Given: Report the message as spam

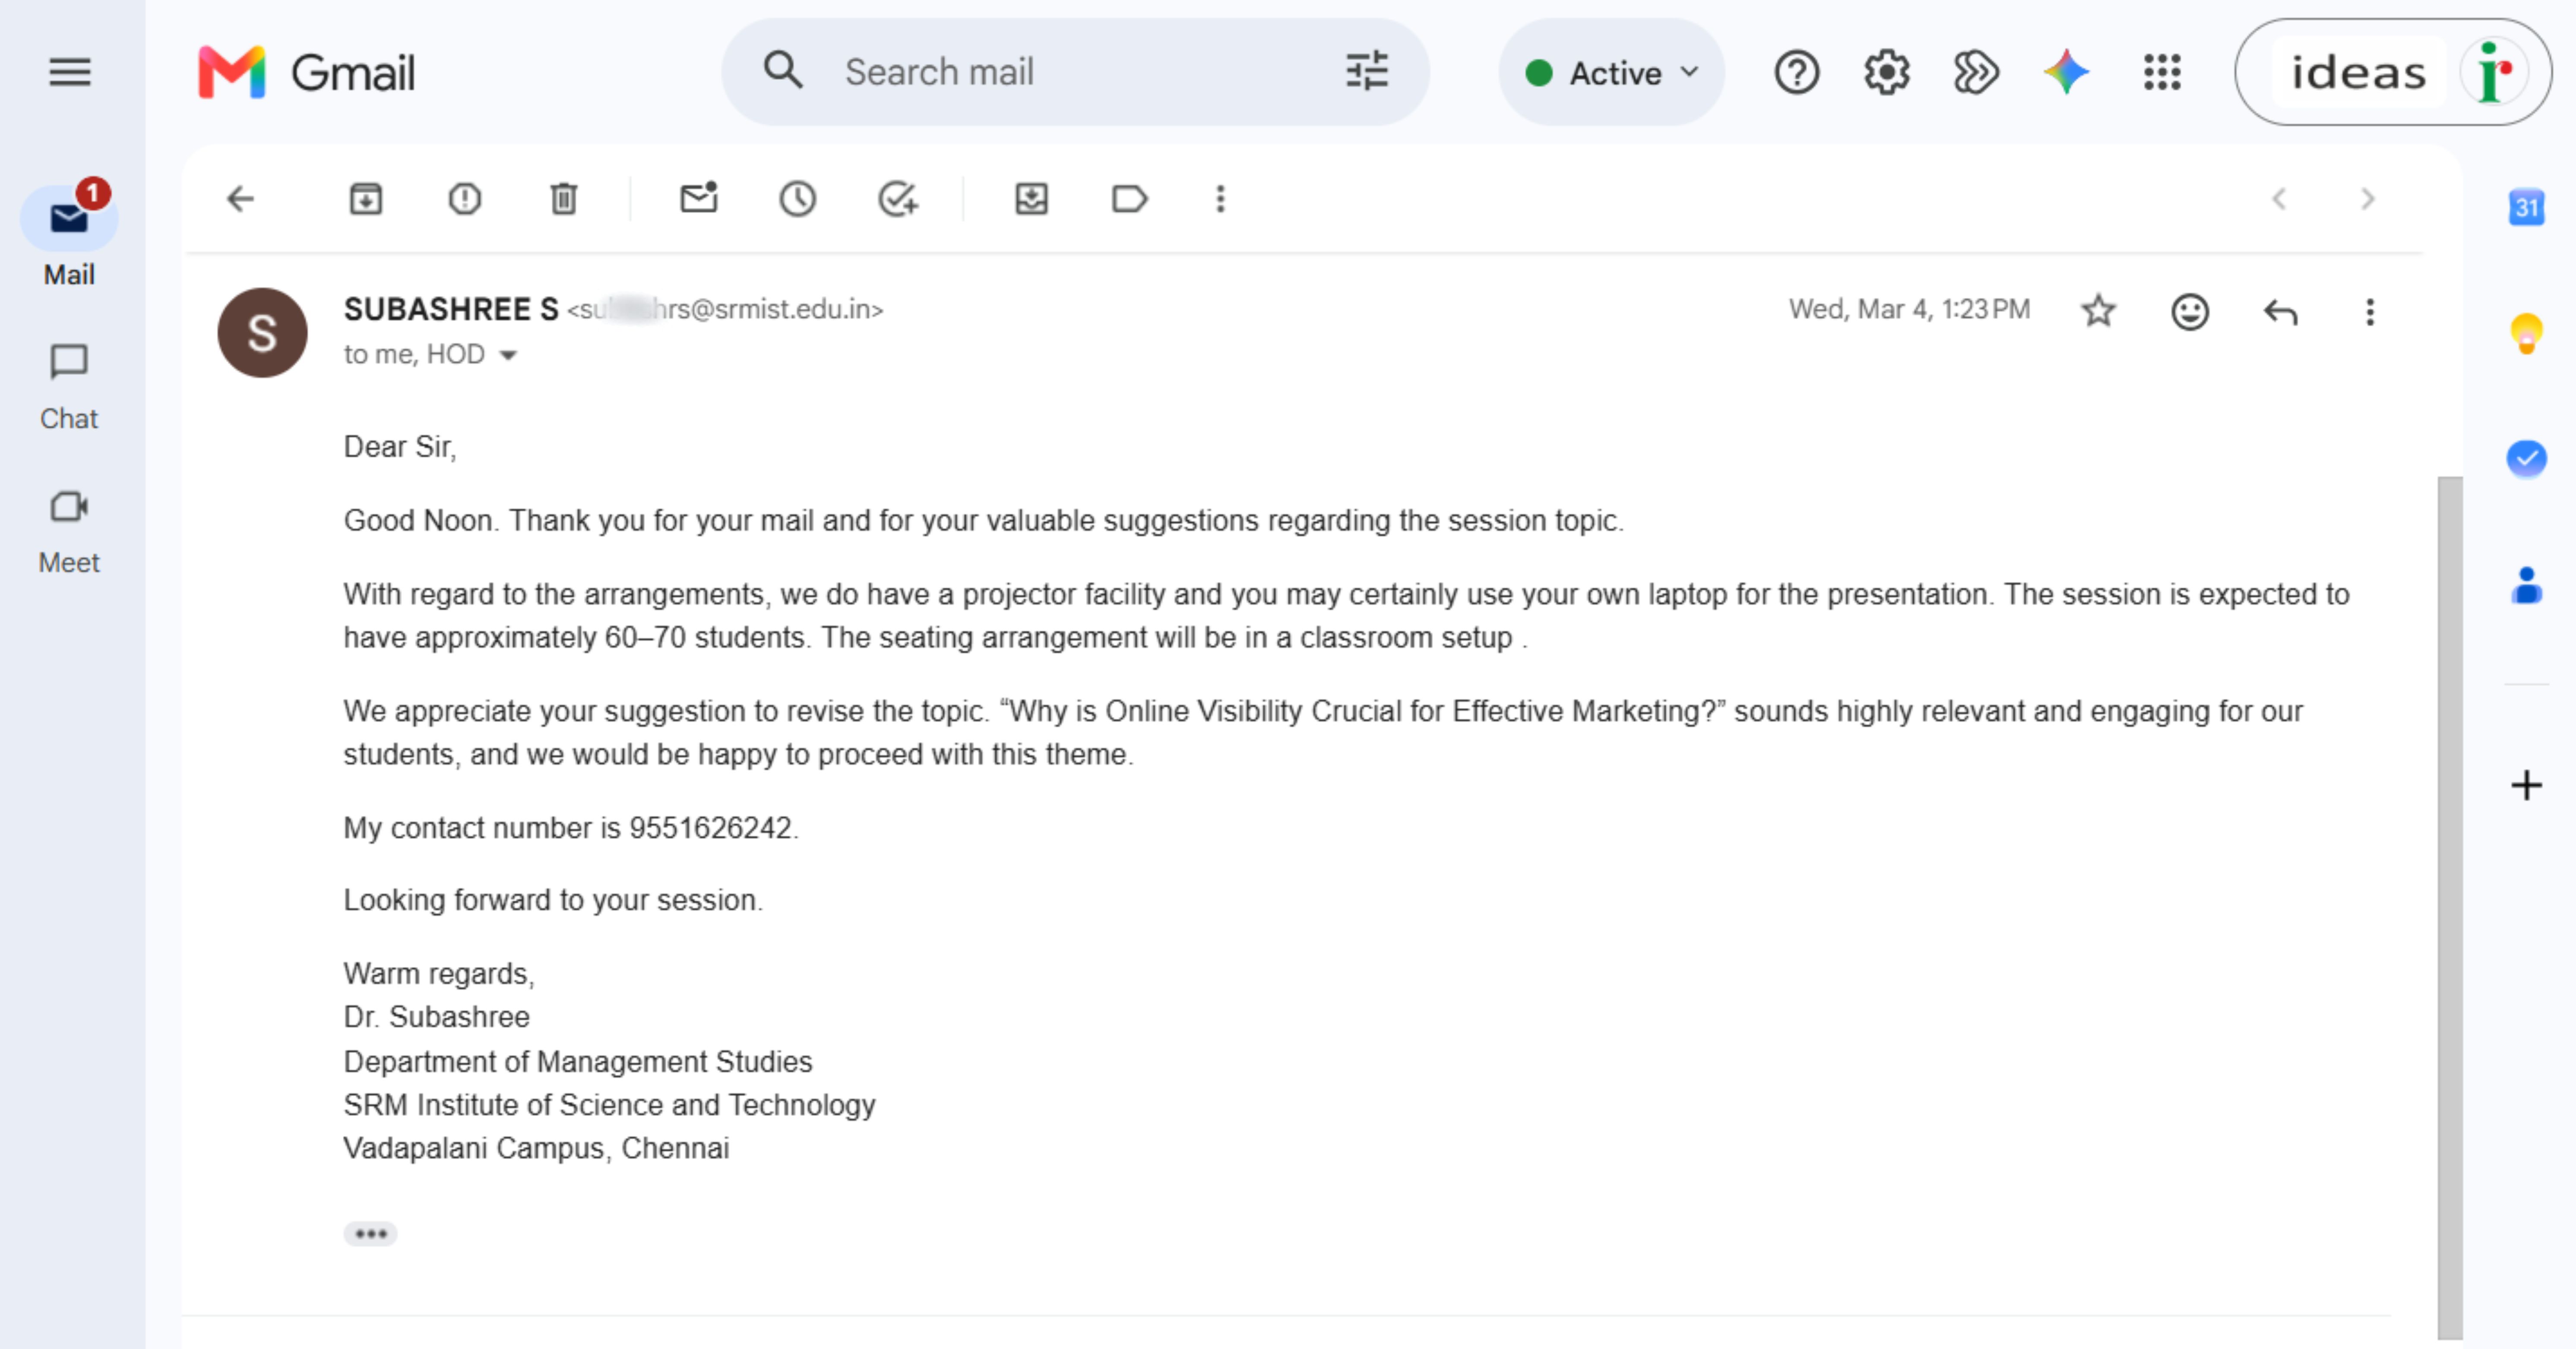Looking at the screenshot, I should (x=465, y=199).
